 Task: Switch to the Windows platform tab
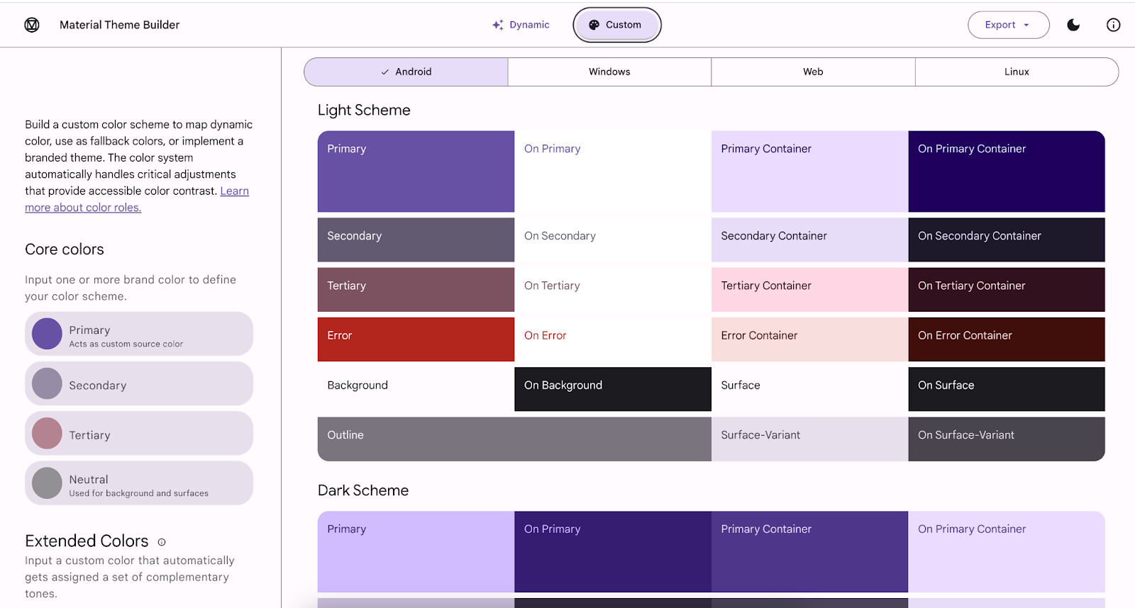[x=609, y=72]
